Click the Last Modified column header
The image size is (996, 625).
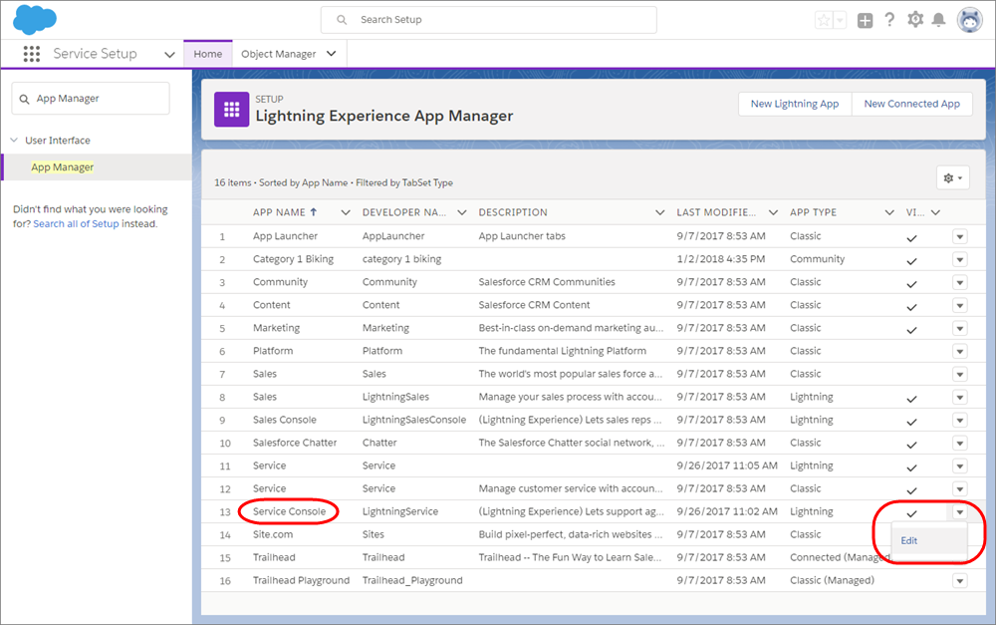716,212
